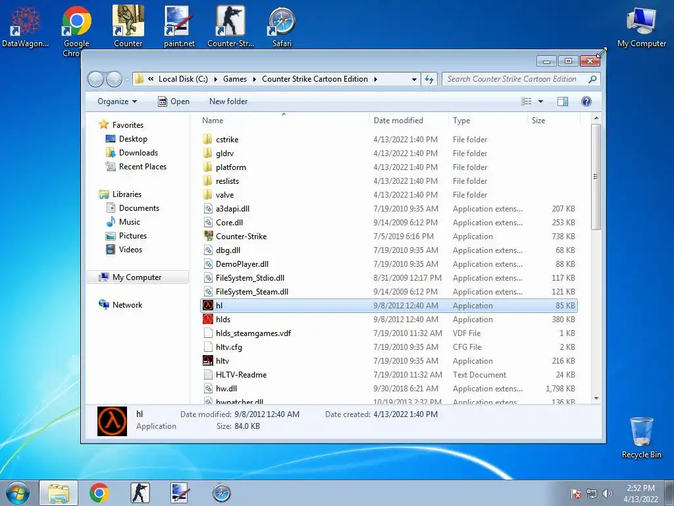Expand chevron after Counter Strike Cartoon Edition
This screenshot has height=506, width=674.
[376, 79]
